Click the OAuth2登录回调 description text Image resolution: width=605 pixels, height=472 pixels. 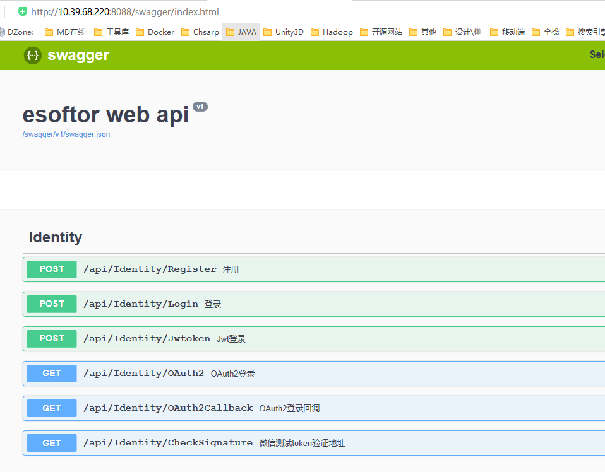tap(289, 408)
